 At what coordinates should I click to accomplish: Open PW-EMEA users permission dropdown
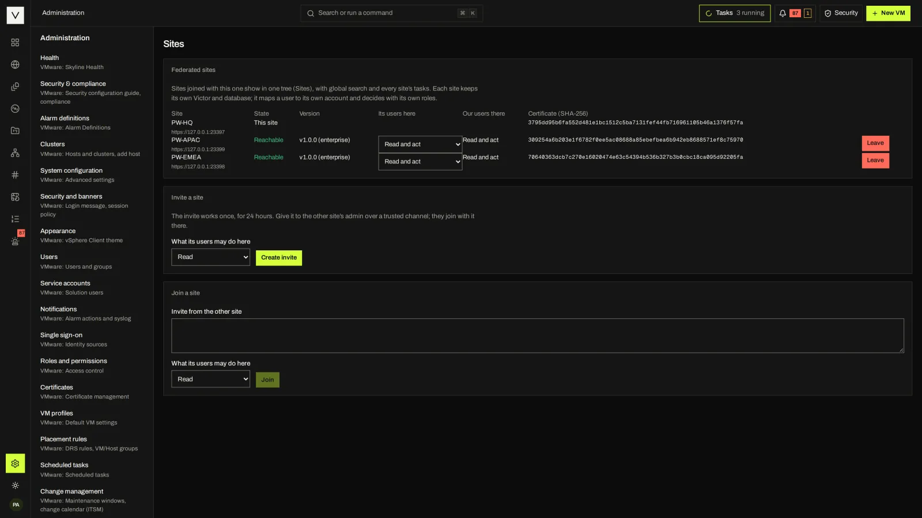(420, 162)
